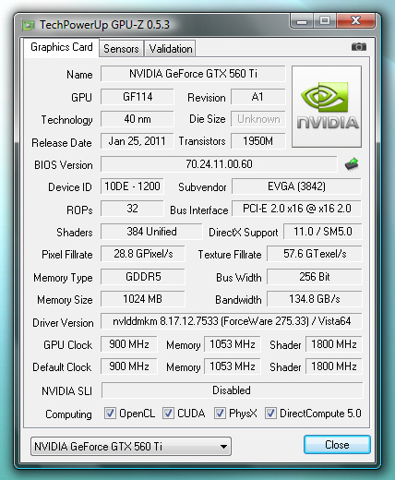This screenshot has height=480, width=395.
Task: Open the Validation tab
Action: pyautogui.click(x=171, y=49)
